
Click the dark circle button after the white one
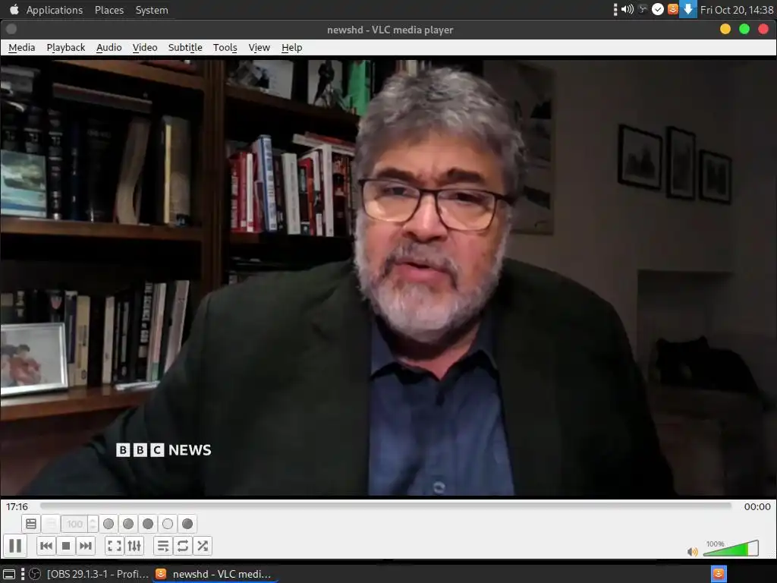[187, 524]
